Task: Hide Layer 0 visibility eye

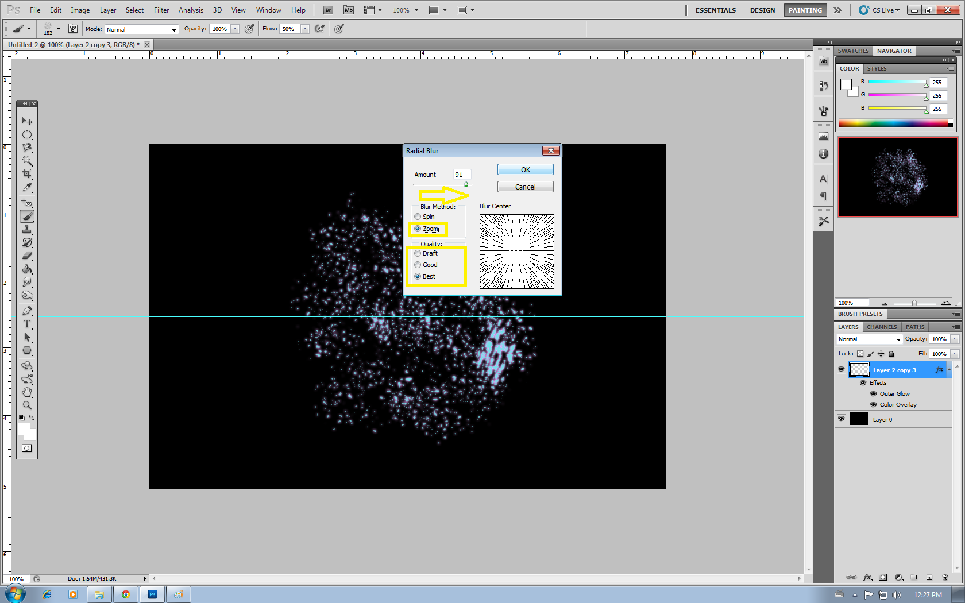Action: (x=841, y=419)
